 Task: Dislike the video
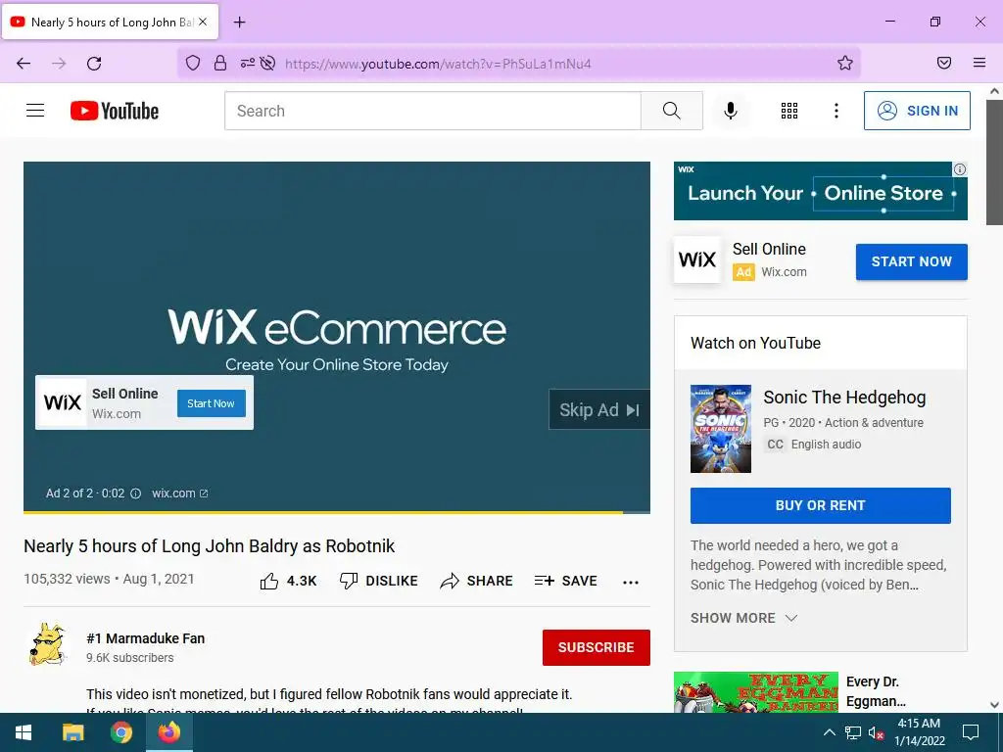(378, 581)
